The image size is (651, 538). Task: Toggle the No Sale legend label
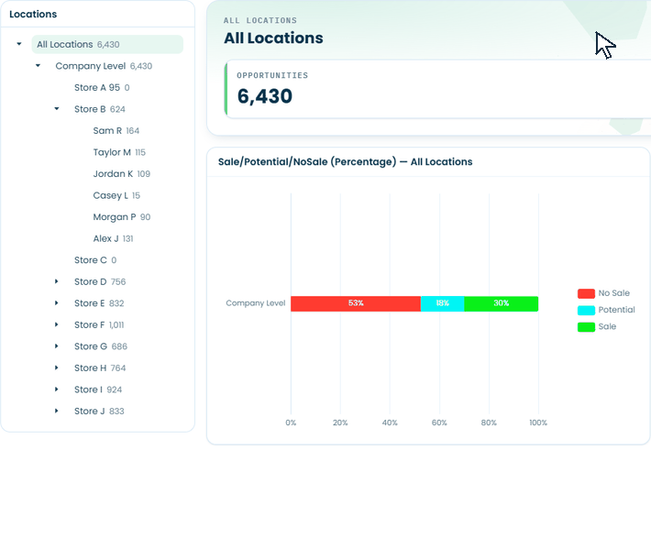[x=614, y=293]
